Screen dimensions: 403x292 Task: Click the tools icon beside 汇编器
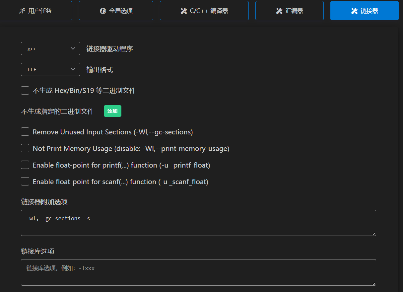279,11
